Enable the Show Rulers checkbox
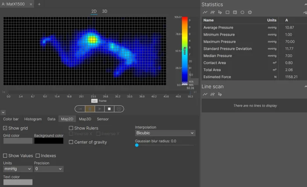Image resolution: width=307 pixels, height=187 pixels. click(x=71, y=128)
